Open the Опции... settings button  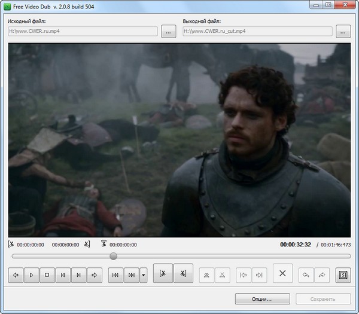click(262, 298)
